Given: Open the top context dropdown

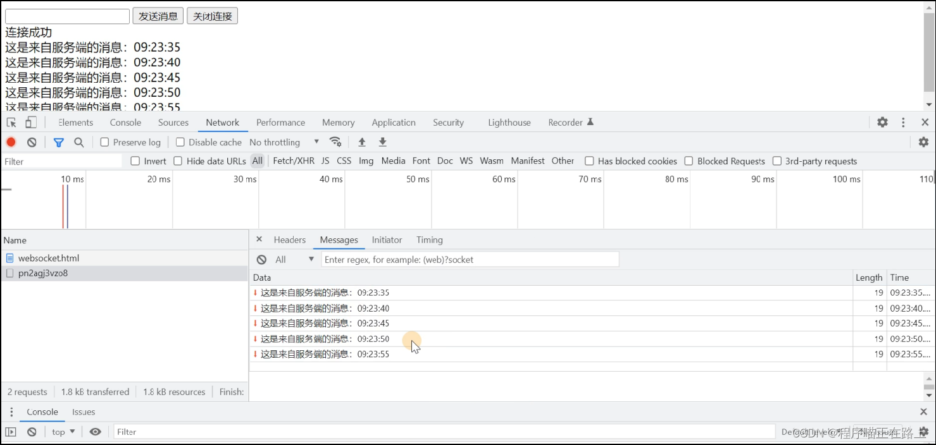Looking at the screenshot, I should tap(63, 432).
